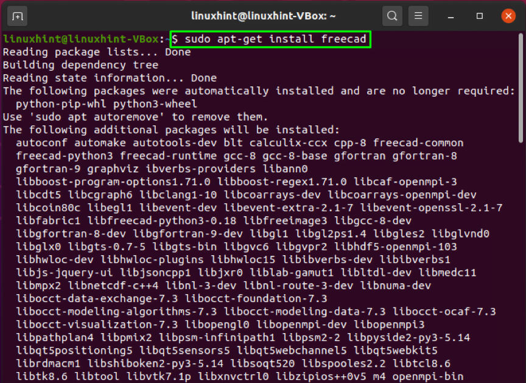Click the 'libqt5positioning5' package name
Image resolution: width=526 pixels, height=383 pixels.
(74, 351)
